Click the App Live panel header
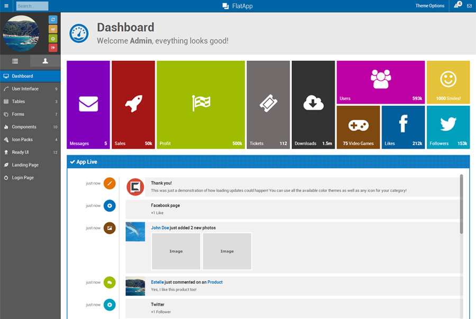Screen dimensions: 476x319 coord(268,162)
